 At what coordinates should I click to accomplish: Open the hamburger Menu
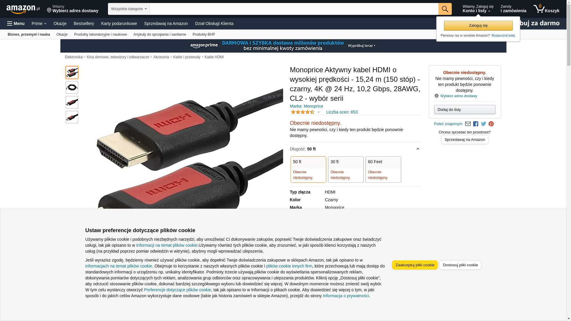16,23
